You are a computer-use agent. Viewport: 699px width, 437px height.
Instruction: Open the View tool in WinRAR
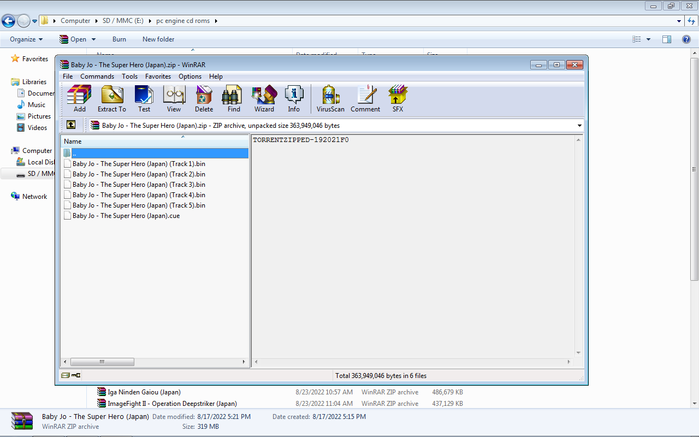pos(174,99)
